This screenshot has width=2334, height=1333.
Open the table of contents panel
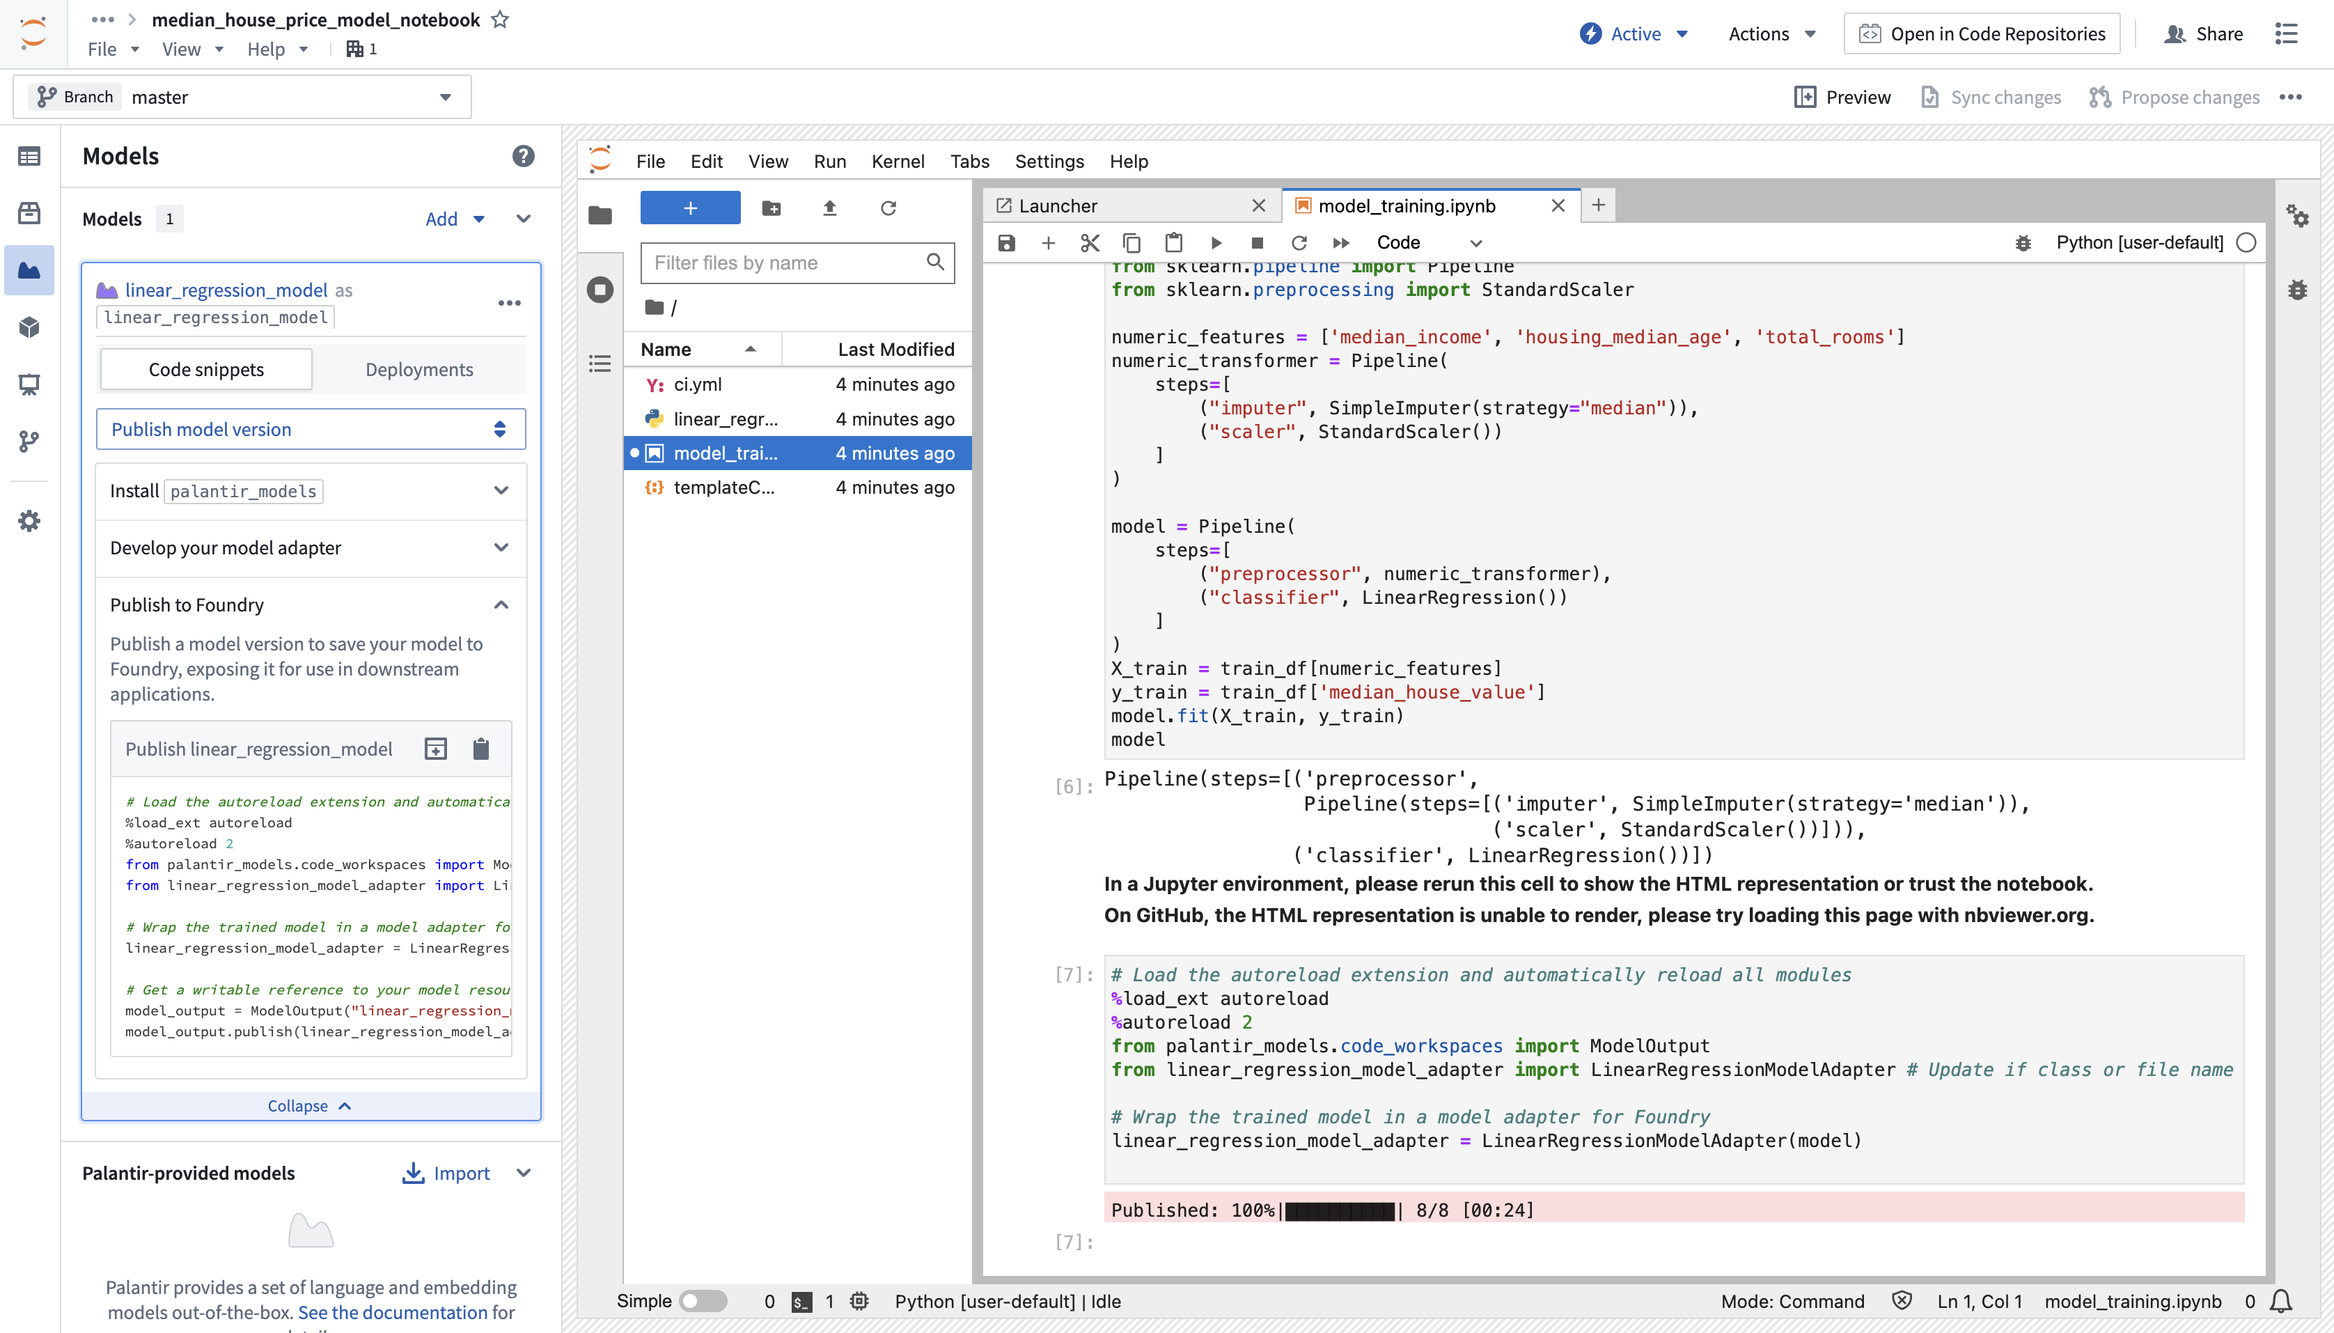pyautogui.click(x=600, y=364)
